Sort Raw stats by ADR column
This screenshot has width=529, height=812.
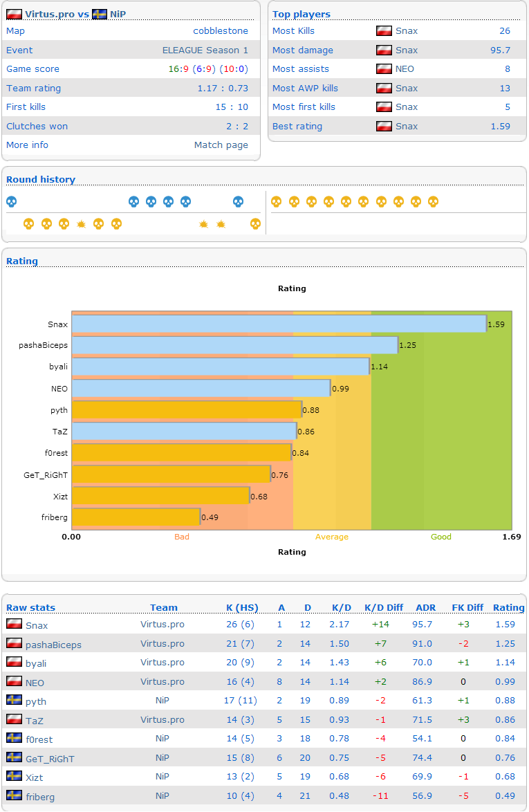point(425,607)
